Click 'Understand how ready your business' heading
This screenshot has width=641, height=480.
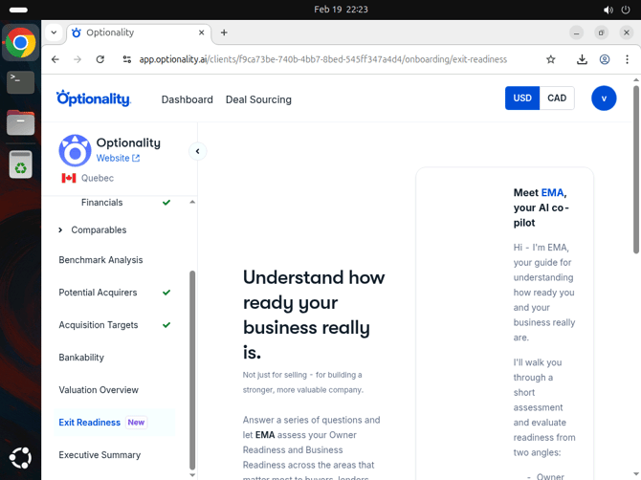click(314, 315)
